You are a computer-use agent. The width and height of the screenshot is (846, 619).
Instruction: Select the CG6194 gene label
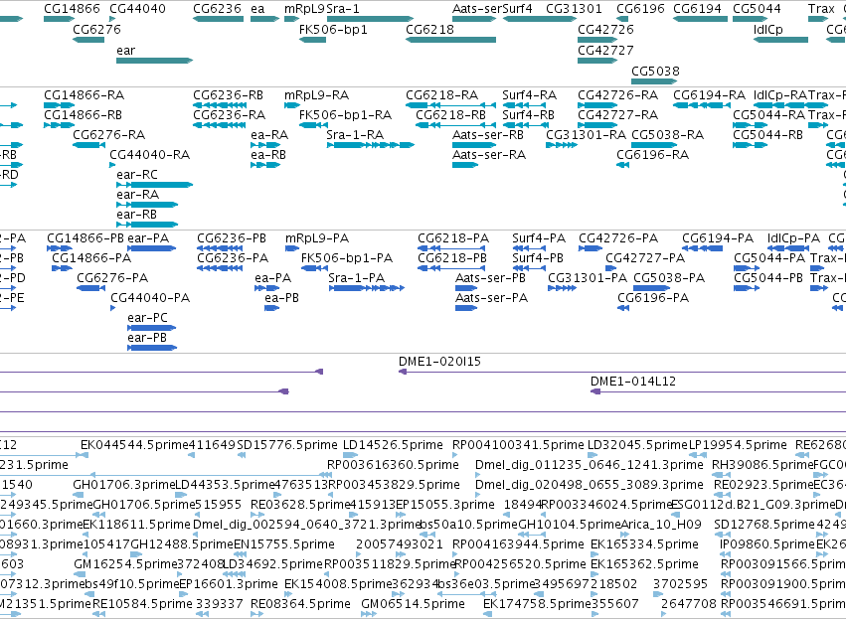point(697,9)
